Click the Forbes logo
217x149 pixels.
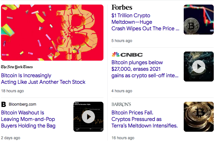[x=122, y=7]
